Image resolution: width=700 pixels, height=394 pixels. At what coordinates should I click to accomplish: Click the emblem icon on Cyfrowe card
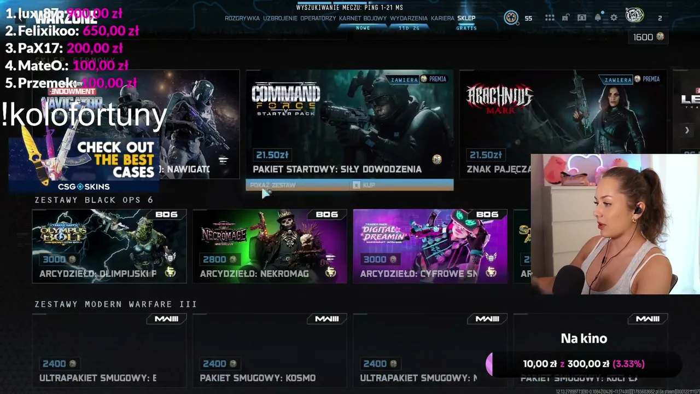point(491,272)
